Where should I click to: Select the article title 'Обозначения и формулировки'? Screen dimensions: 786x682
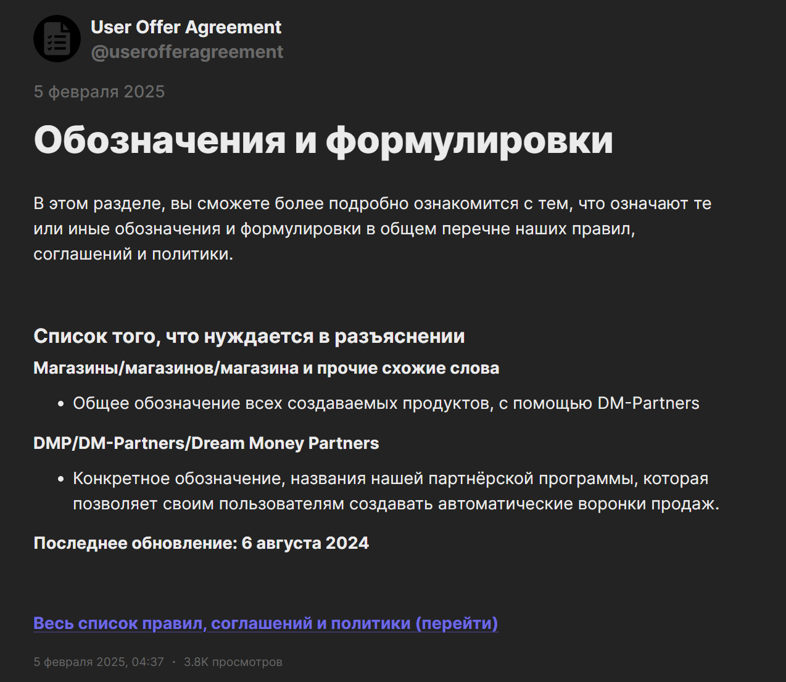(323, 141)
